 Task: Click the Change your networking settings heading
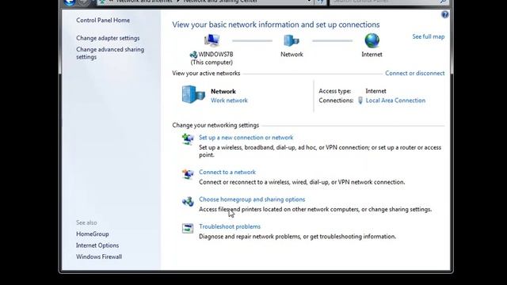[215, 125]
